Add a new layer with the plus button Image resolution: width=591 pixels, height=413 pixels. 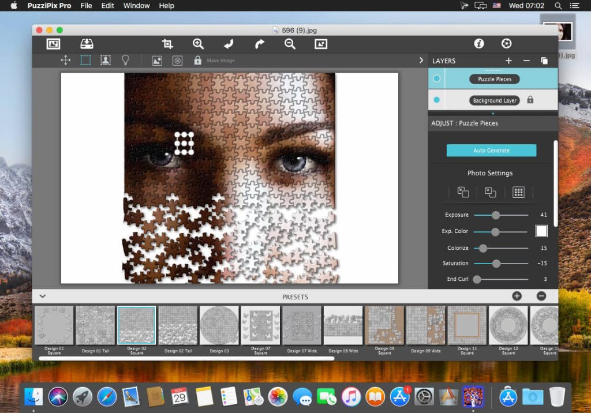pos(508,61)
